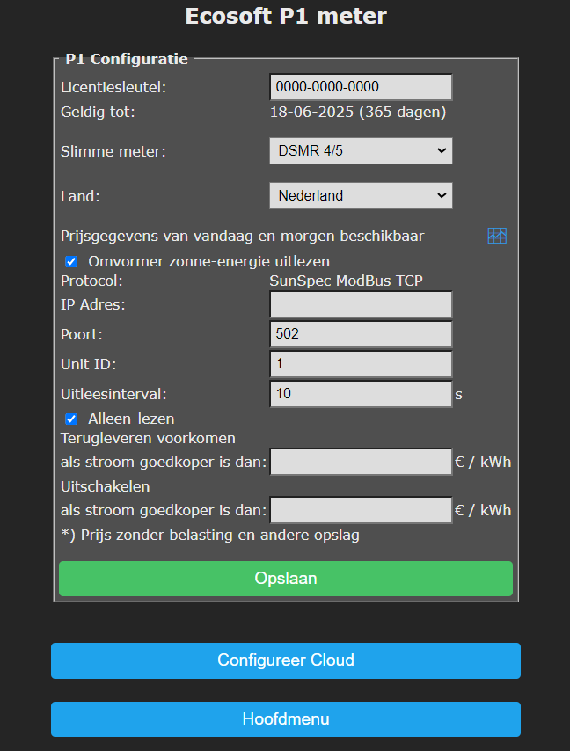Open the price chart icon
Viewport: 570px width, 751px height.
[497, 236]
